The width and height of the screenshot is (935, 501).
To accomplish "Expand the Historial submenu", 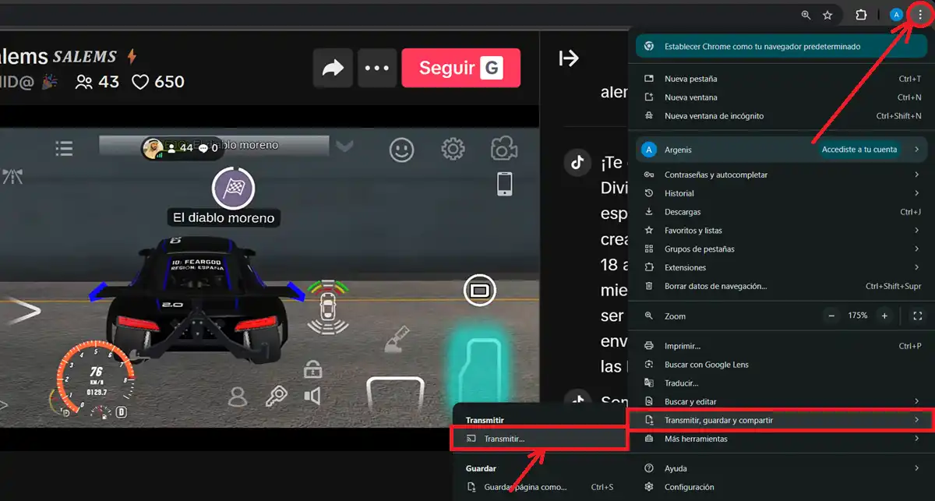I will (783, 193).
